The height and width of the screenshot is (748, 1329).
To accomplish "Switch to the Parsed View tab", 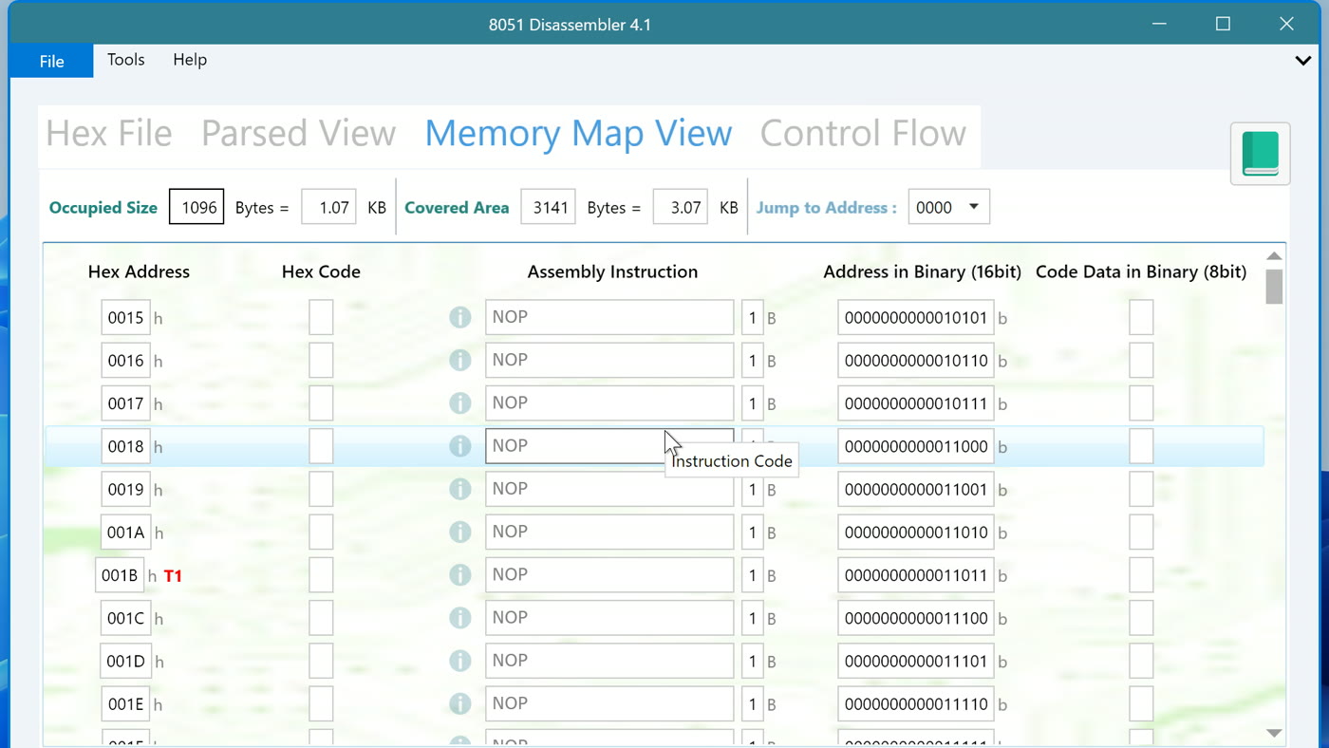I will pyautogui.click(x=298, y=134).
